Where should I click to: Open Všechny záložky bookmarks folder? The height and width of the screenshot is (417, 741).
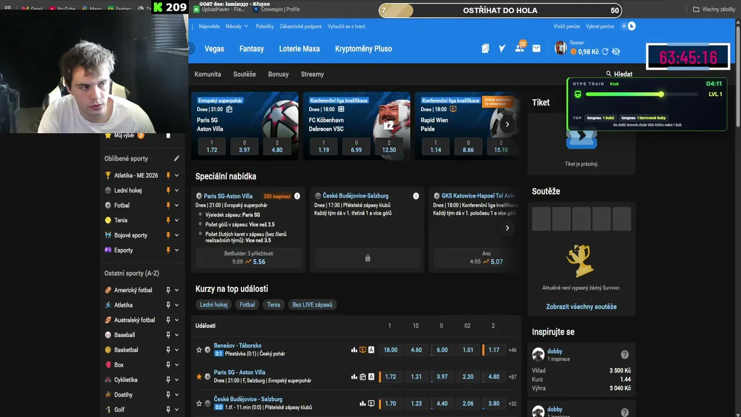pos(714,9)
